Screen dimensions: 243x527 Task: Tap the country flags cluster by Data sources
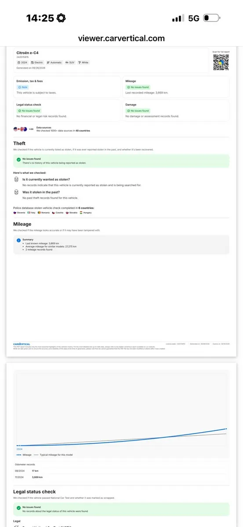(20, 129)
